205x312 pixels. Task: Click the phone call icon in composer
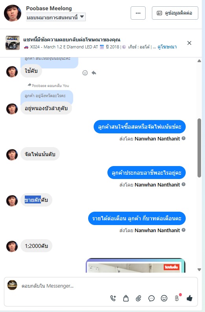pos(113,298)
